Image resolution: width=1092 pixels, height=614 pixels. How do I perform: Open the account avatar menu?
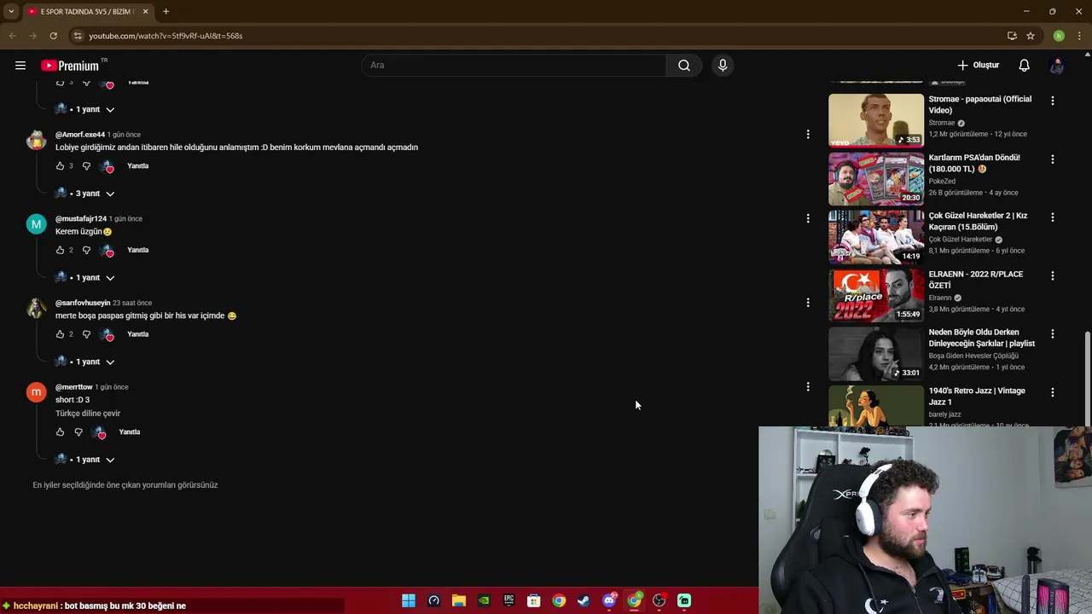point(1057,66)
